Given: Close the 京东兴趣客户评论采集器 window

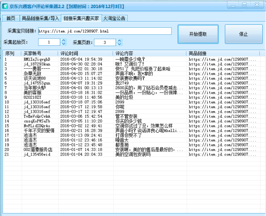Looking at the screenshot, I should click(x=257, y=5).
